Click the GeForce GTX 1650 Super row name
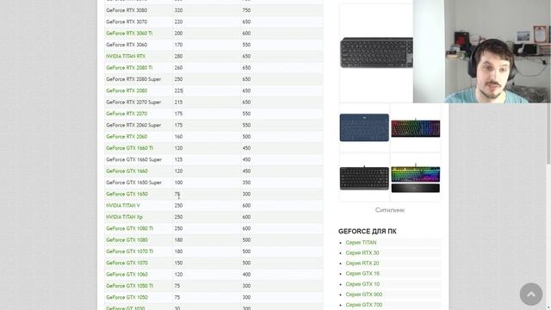The height and width of the screenshot is (310, 551). [x=134, y=183]
